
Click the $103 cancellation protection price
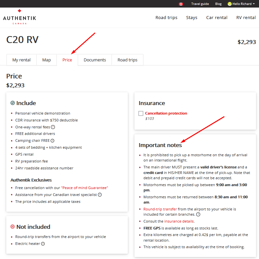[150, 119]
